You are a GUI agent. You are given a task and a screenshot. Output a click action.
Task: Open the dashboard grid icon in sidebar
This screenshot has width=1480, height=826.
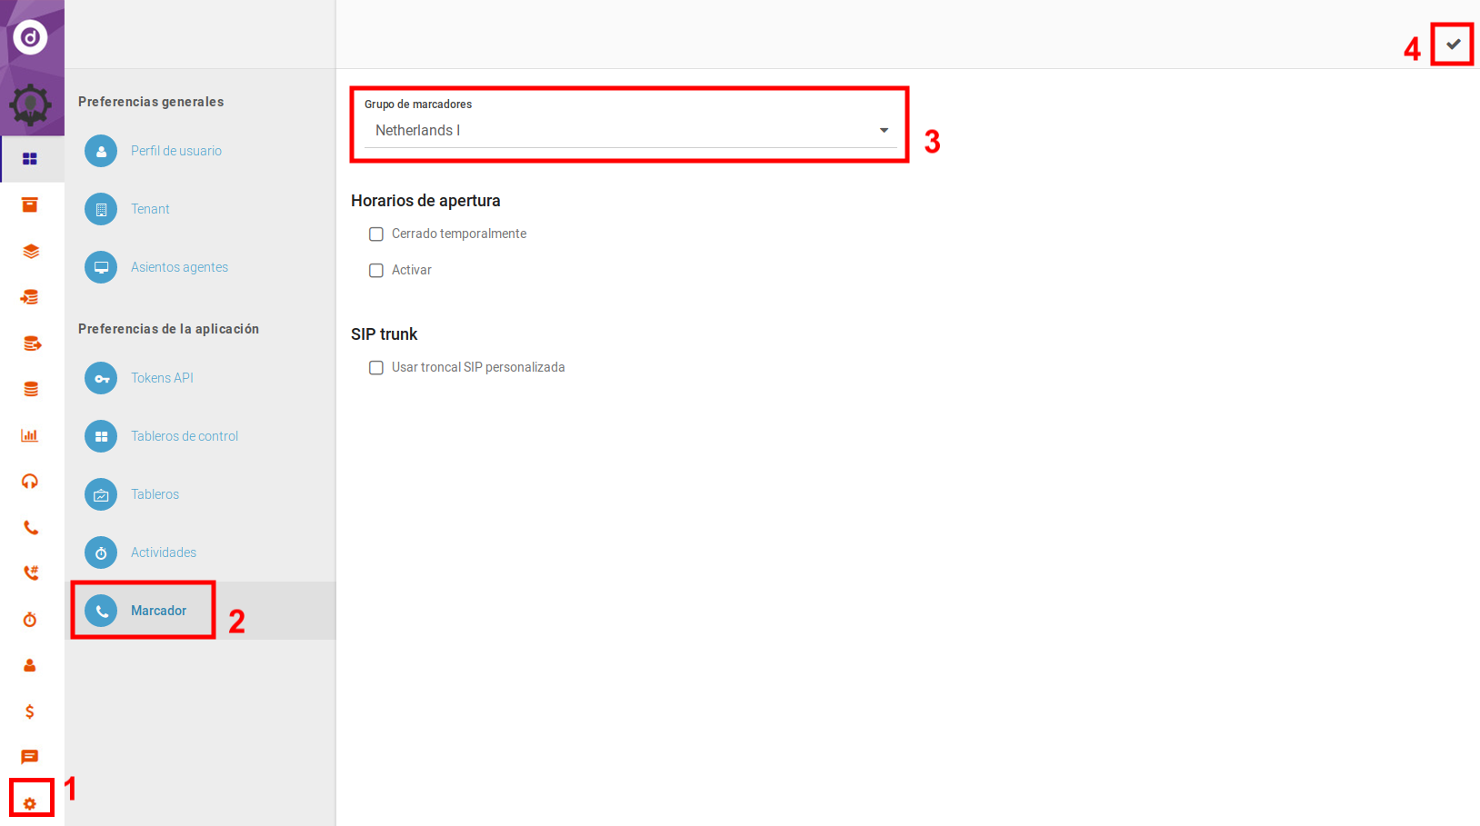coord(30,159)
